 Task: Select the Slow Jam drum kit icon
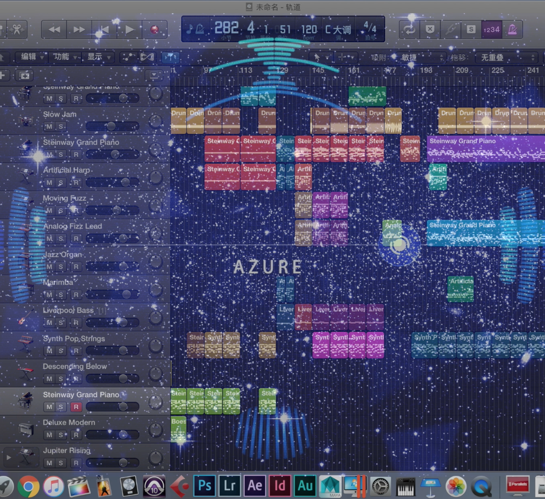pos(25,121)
